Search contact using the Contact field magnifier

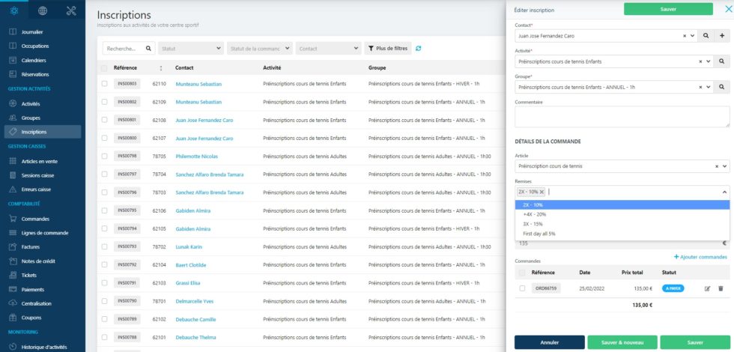tap(705, 35)
